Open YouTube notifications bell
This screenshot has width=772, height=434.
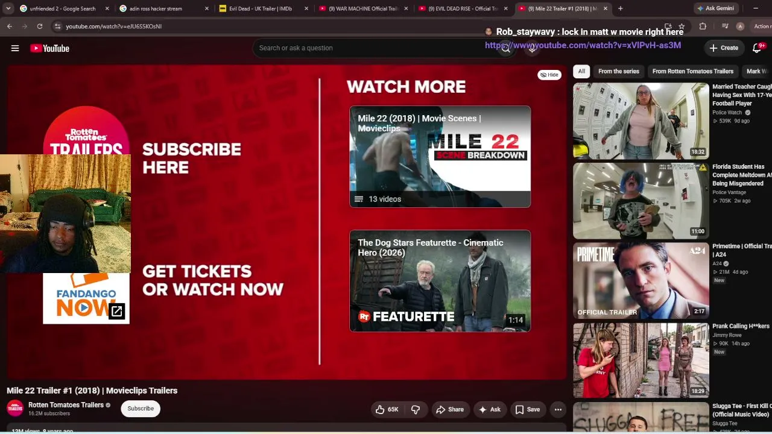tap(758, 48)
